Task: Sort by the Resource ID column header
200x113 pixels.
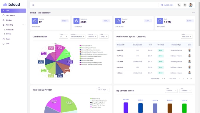Action: pyautogui.click(x=121, y=45)
